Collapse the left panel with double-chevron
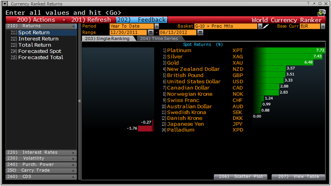This screenshot has width=331, height=186. coord(79,101)
